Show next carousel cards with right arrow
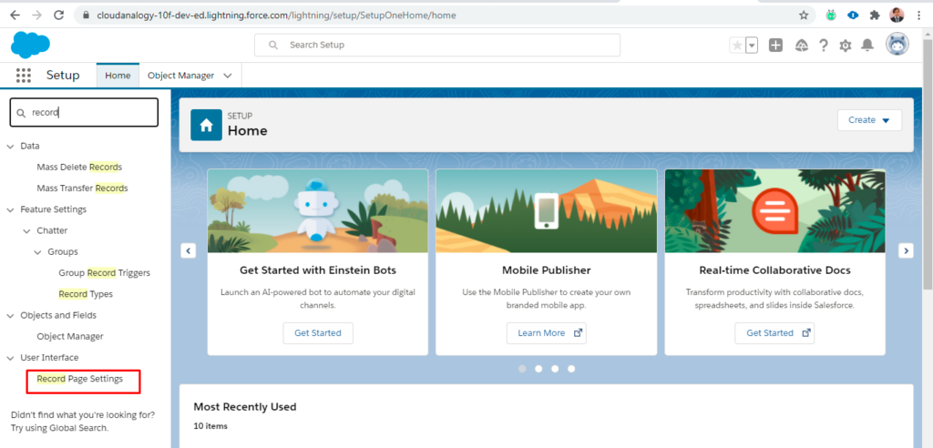Image resolution: width=933 pixels, height=448 pixels. click(x=906, y=250)
